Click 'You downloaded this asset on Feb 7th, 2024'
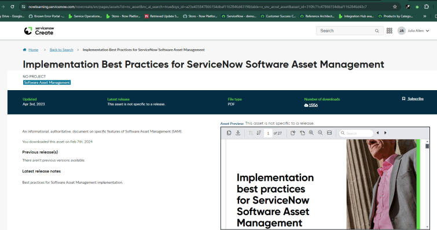The width and height of the screenshot is (437, 230). [x=57, y=142]
